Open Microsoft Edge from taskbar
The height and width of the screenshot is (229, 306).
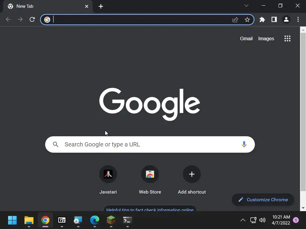[x=95, y=220]
